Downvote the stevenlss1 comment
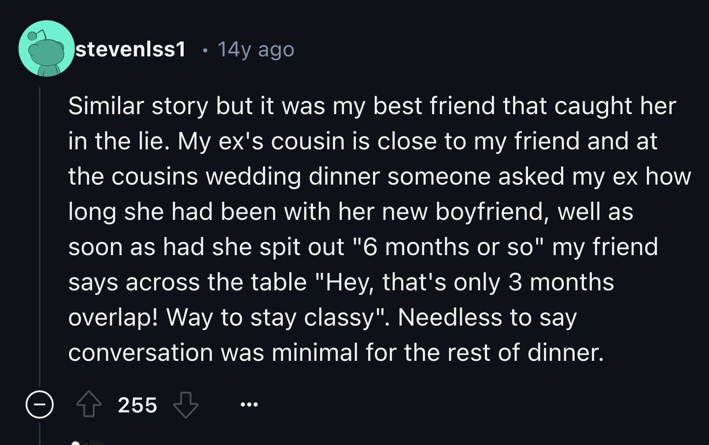This screenshot has width=709, height=445. pyautogui.click(x=185, y=404)
